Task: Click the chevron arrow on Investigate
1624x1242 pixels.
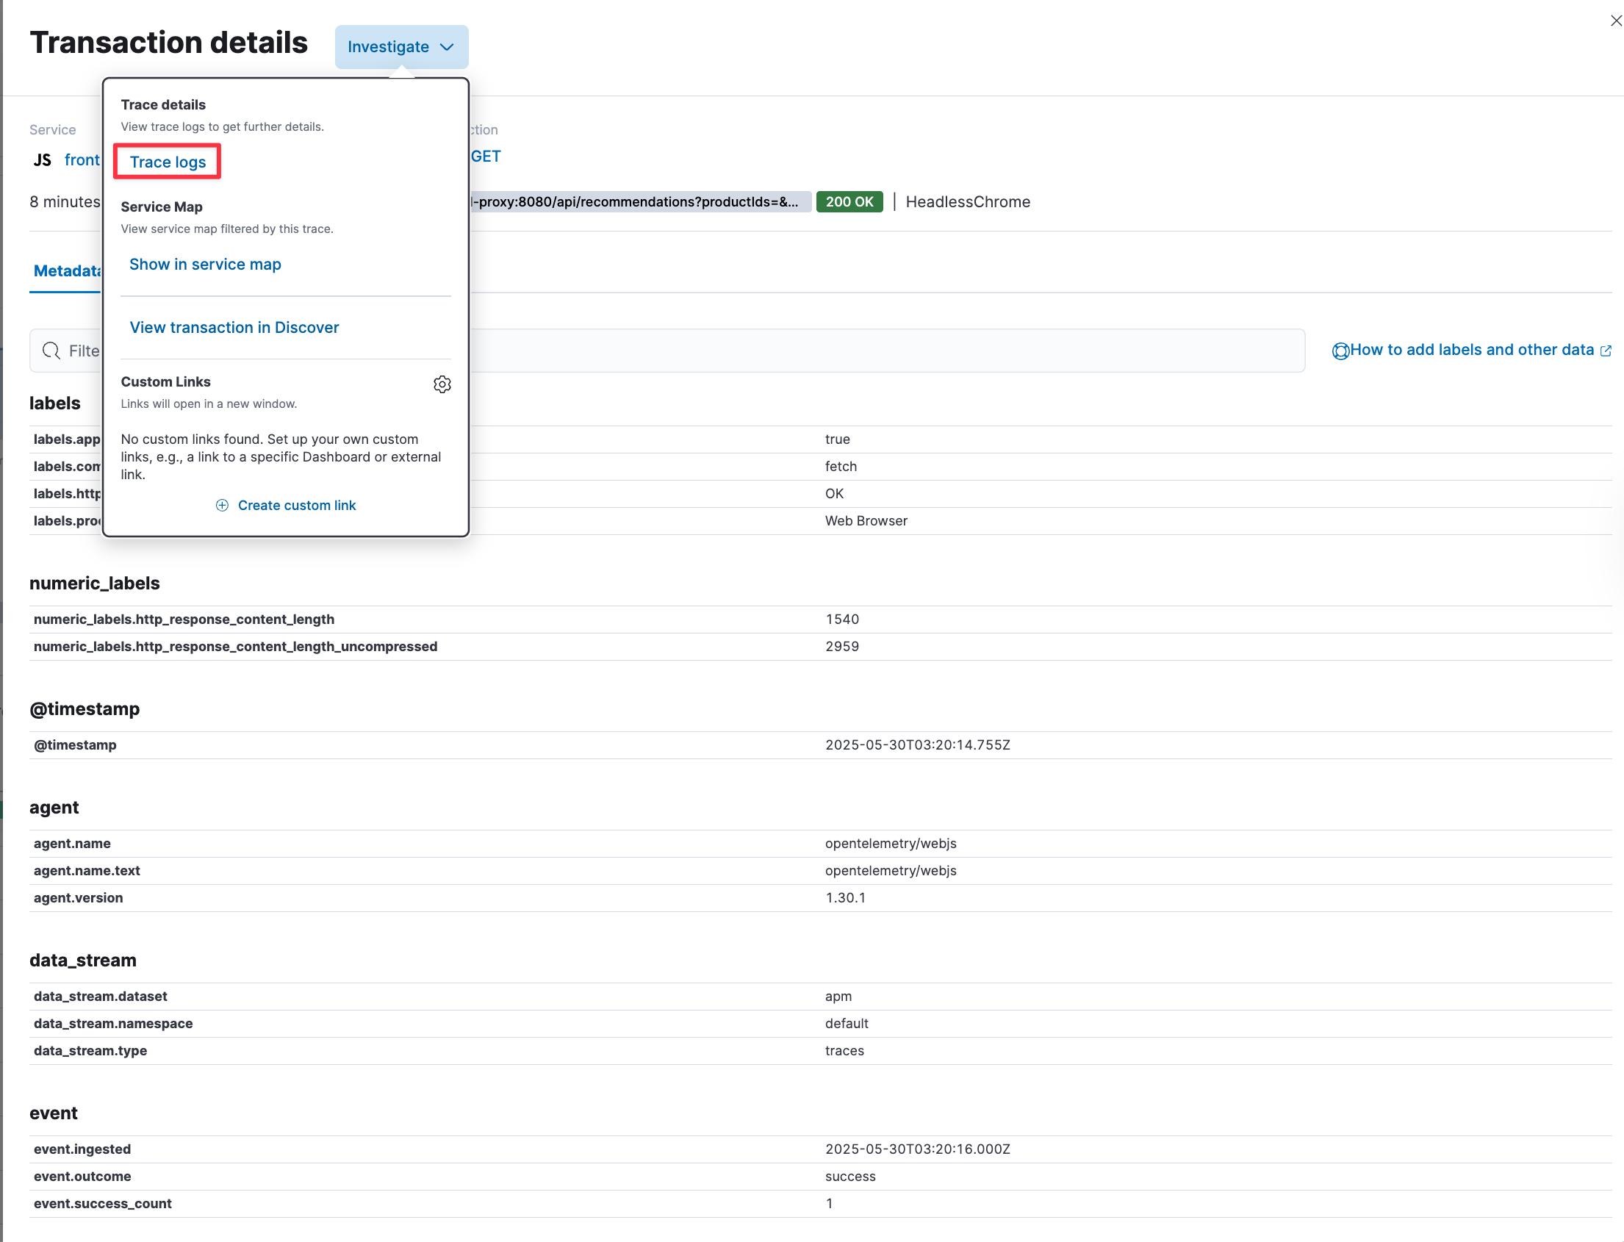Action: point(448,47)
